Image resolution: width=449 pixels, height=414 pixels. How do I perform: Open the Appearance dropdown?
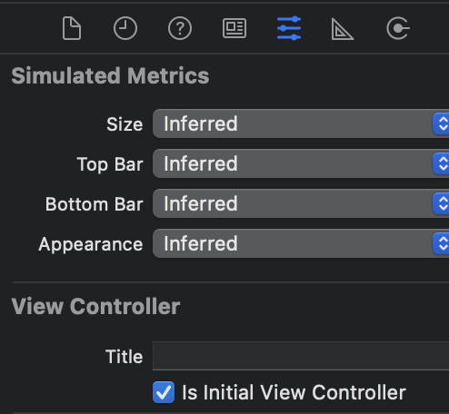(x=301, y=243)
